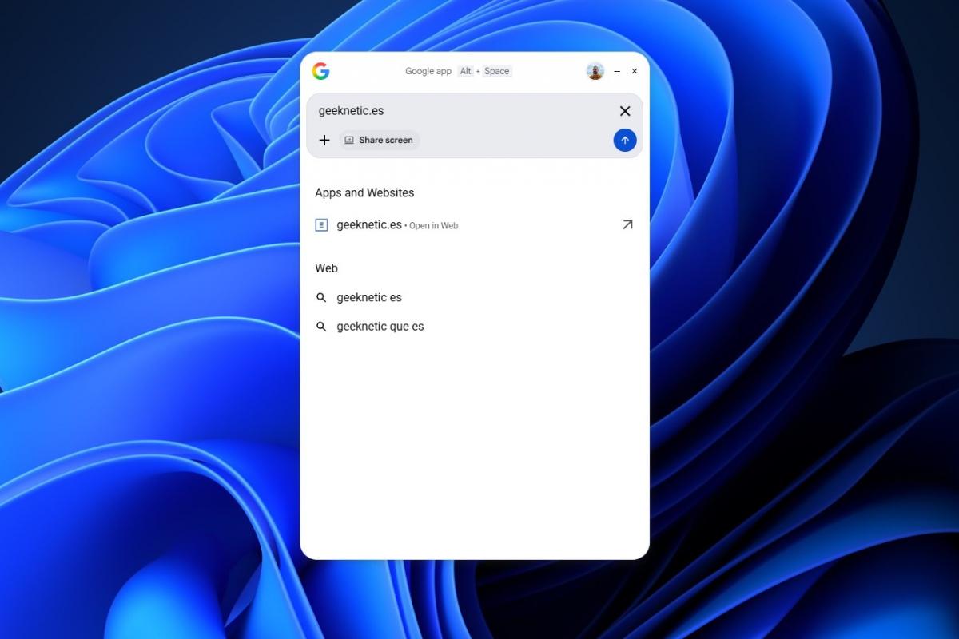This screenshot has width=959, height=639.
Task: Click the Share screen monitor icon
Action: [349, 140]
